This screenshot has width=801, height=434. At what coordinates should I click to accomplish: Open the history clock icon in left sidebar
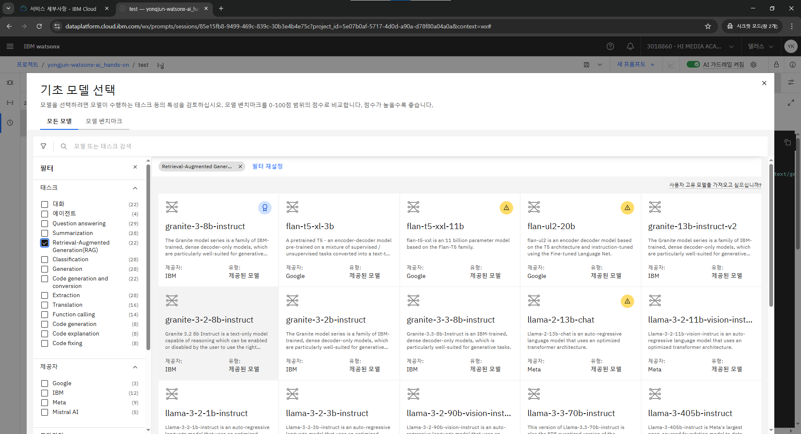(10, 123)
